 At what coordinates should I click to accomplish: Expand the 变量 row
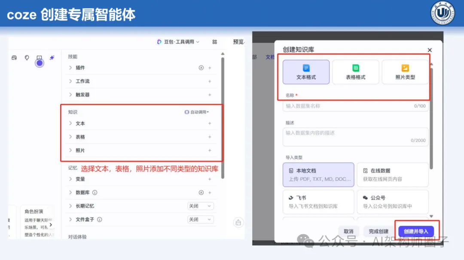[x=70, y=179]
